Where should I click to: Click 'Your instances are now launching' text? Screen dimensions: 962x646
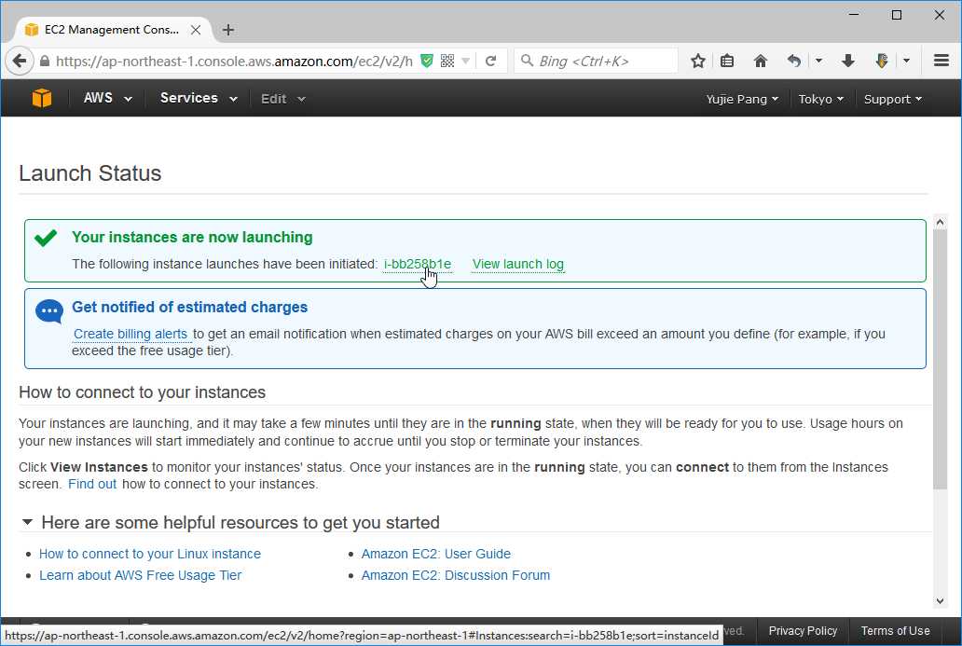point(192,238)
